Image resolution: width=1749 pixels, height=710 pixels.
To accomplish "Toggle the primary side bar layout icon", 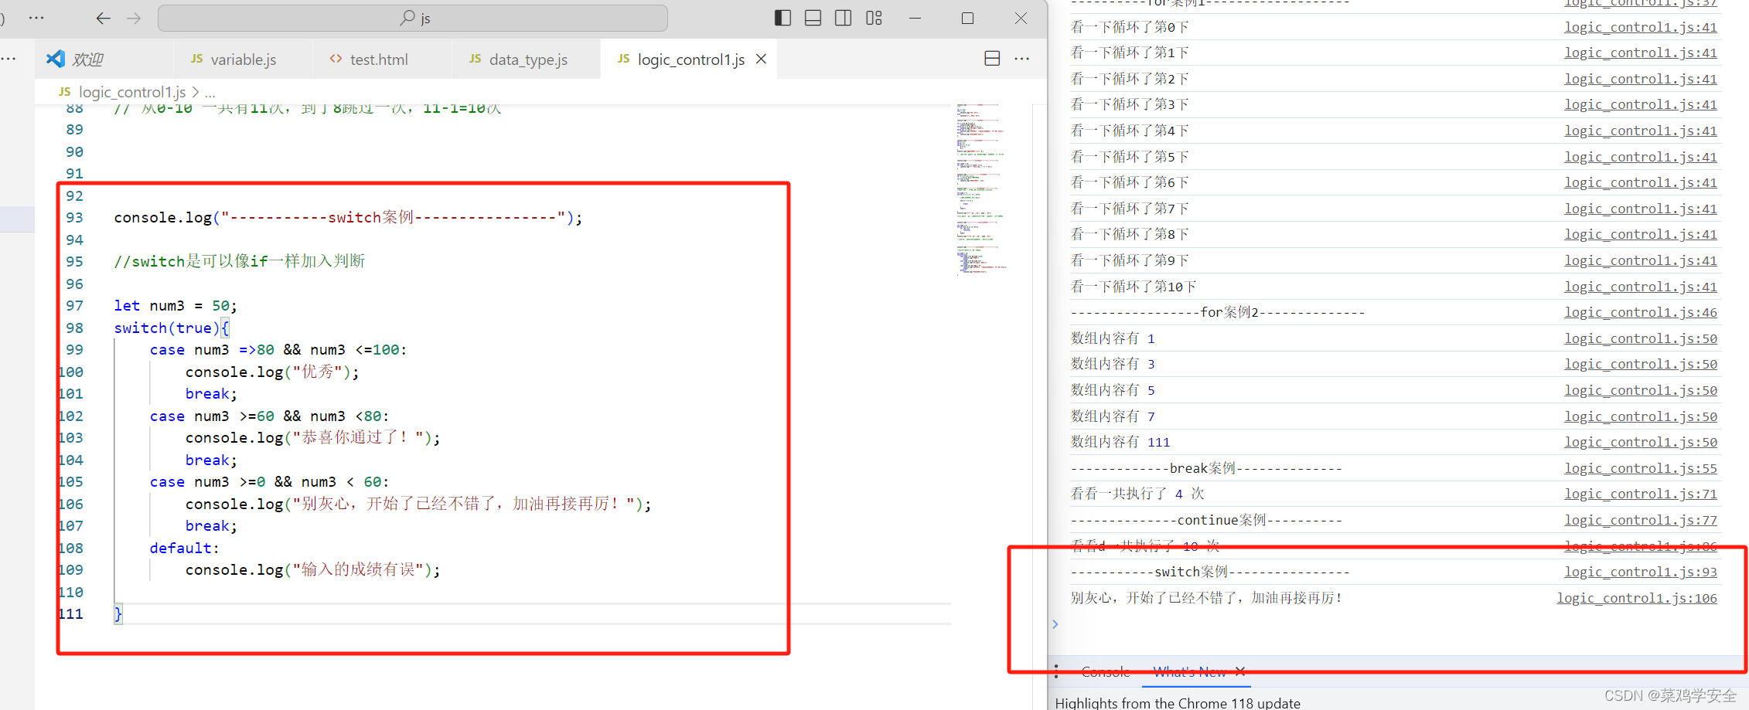I will pyautogui.click(x=782, y=18).
